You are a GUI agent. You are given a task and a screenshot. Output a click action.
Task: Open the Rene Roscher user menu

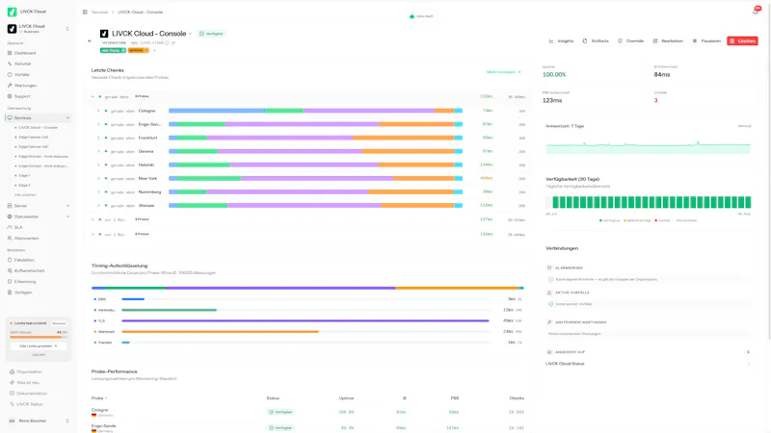pos(39,420)
